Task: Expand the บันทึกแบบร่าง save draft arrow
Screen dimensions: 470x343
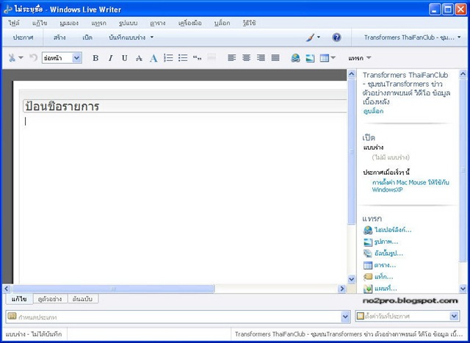Action: [x=152, y=37]
